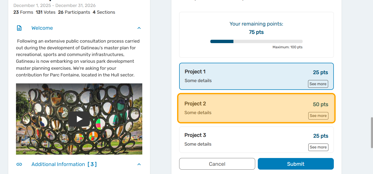Click the remaining points progress bar
Image resolution: width=373 pixels, height=174 pixels.
tap(256, 41)
